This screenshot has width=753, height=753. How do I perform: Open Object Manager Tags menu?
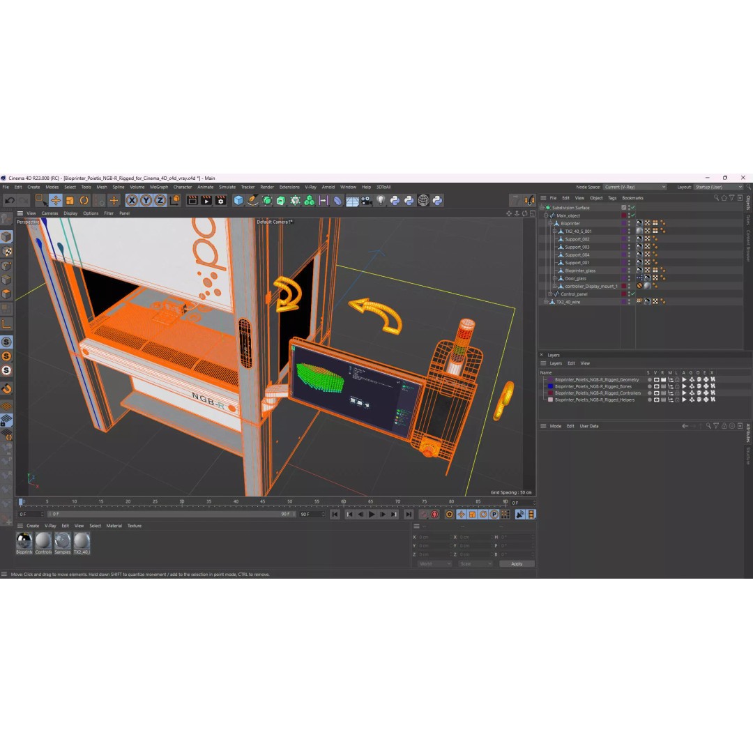pos(612,198)
